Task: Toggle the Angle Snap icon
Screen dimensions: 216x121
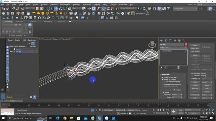Action: point(104,9)
